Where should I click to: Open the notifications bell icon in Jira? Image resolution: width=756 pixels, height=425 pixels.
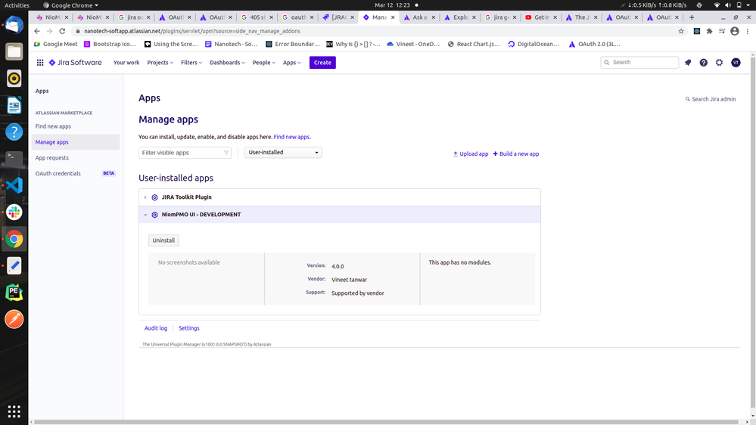(688, 63)
